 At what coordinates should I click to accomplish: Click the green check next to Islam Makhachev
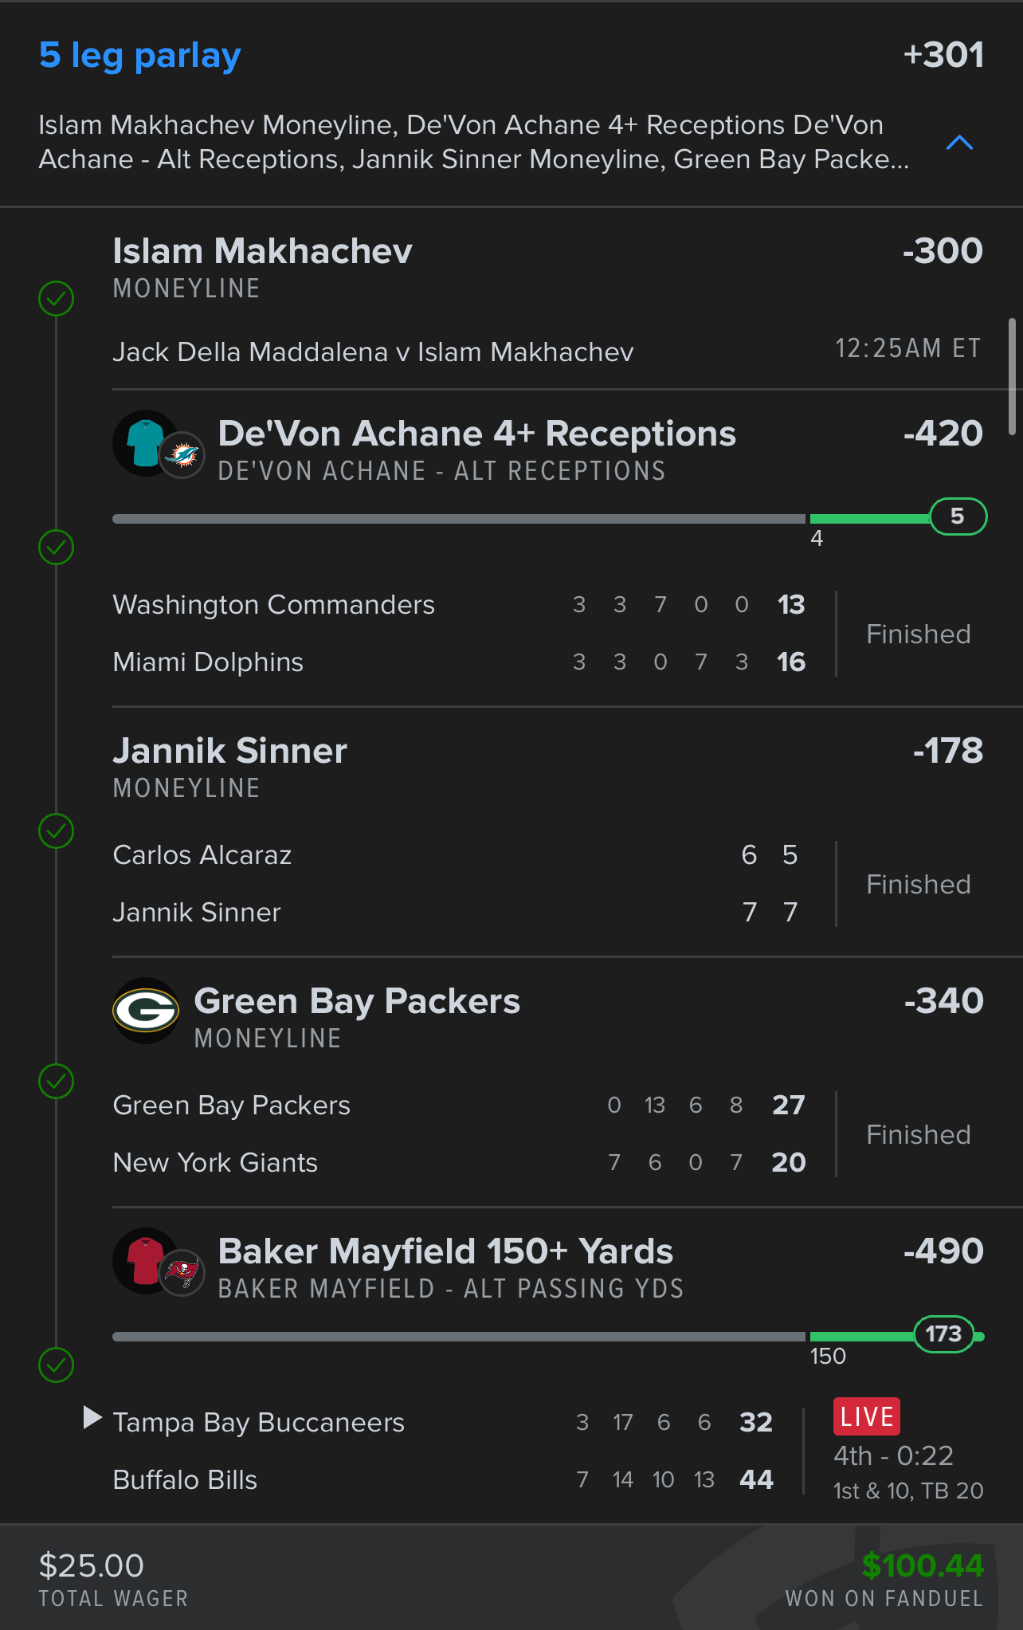57,299
